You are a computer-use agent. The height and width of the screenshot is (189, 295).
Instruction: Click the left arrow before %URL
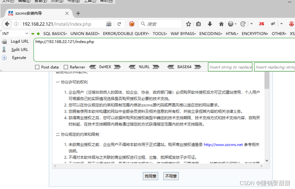tap(132, 67)
